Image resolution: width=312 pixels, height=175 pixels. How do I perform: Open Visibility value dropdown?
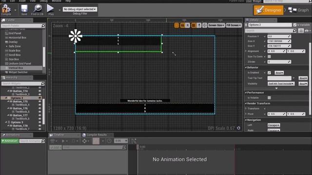pos(281,84)
